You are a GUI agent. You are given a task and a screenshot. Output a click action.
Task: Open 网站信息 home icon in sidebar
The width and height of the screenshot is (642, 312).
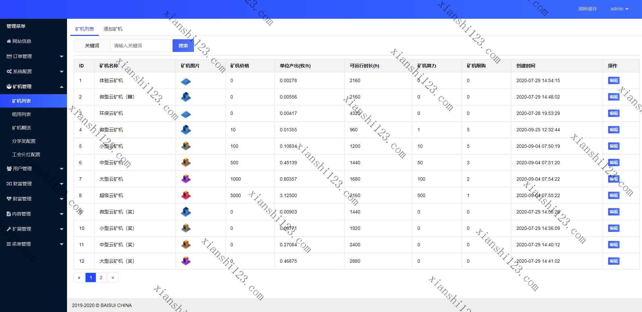[9, 41]
